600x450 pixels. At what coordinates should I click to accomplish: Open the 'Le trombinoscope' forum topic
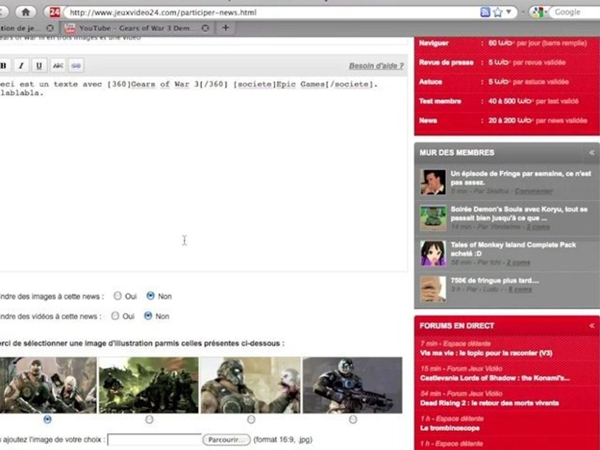pyautogui.click(x=449, y=427)
